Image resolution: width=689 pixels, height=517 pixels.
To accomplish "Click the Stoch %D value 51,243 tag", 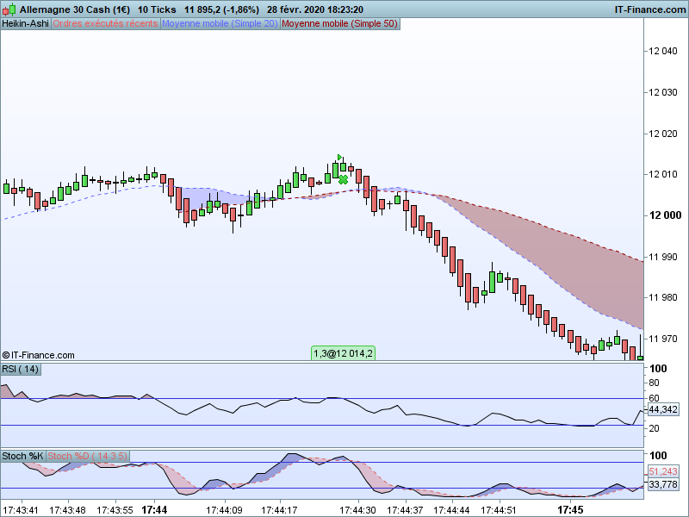I will 663,471.
